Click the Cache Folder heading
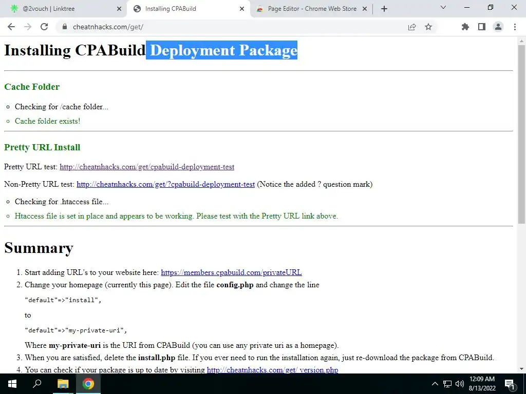 coord(32,87)
